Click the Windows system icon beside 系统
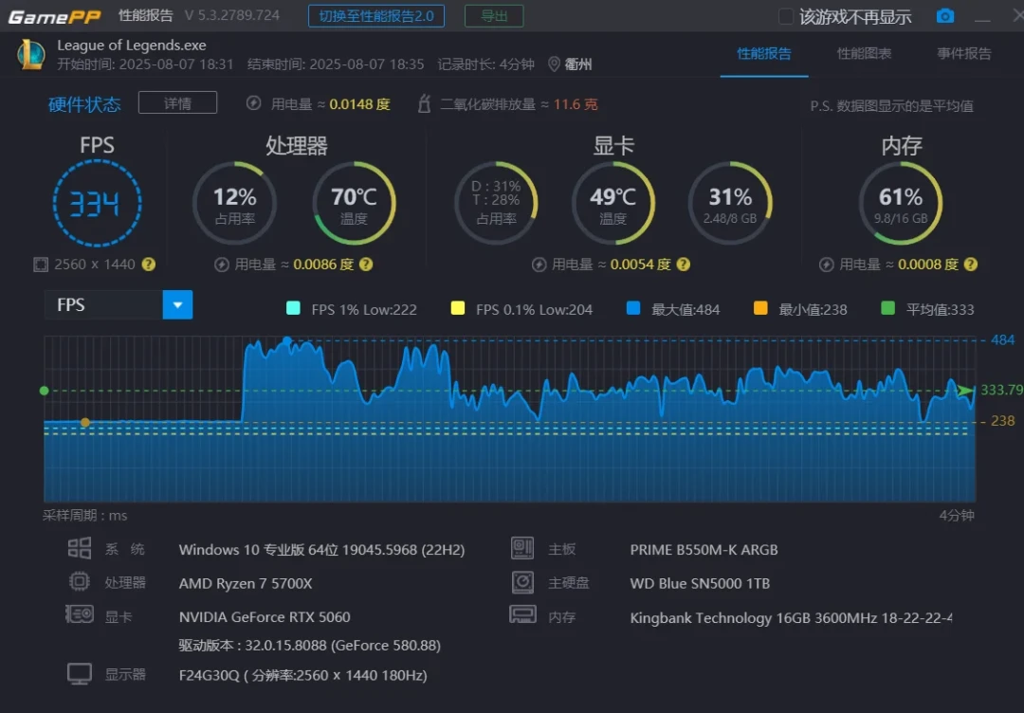This screenshot has width=1024, height=713. point(80,548)
